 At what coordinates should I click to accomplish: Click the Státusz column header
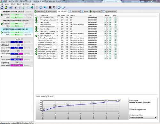[73, 16]
